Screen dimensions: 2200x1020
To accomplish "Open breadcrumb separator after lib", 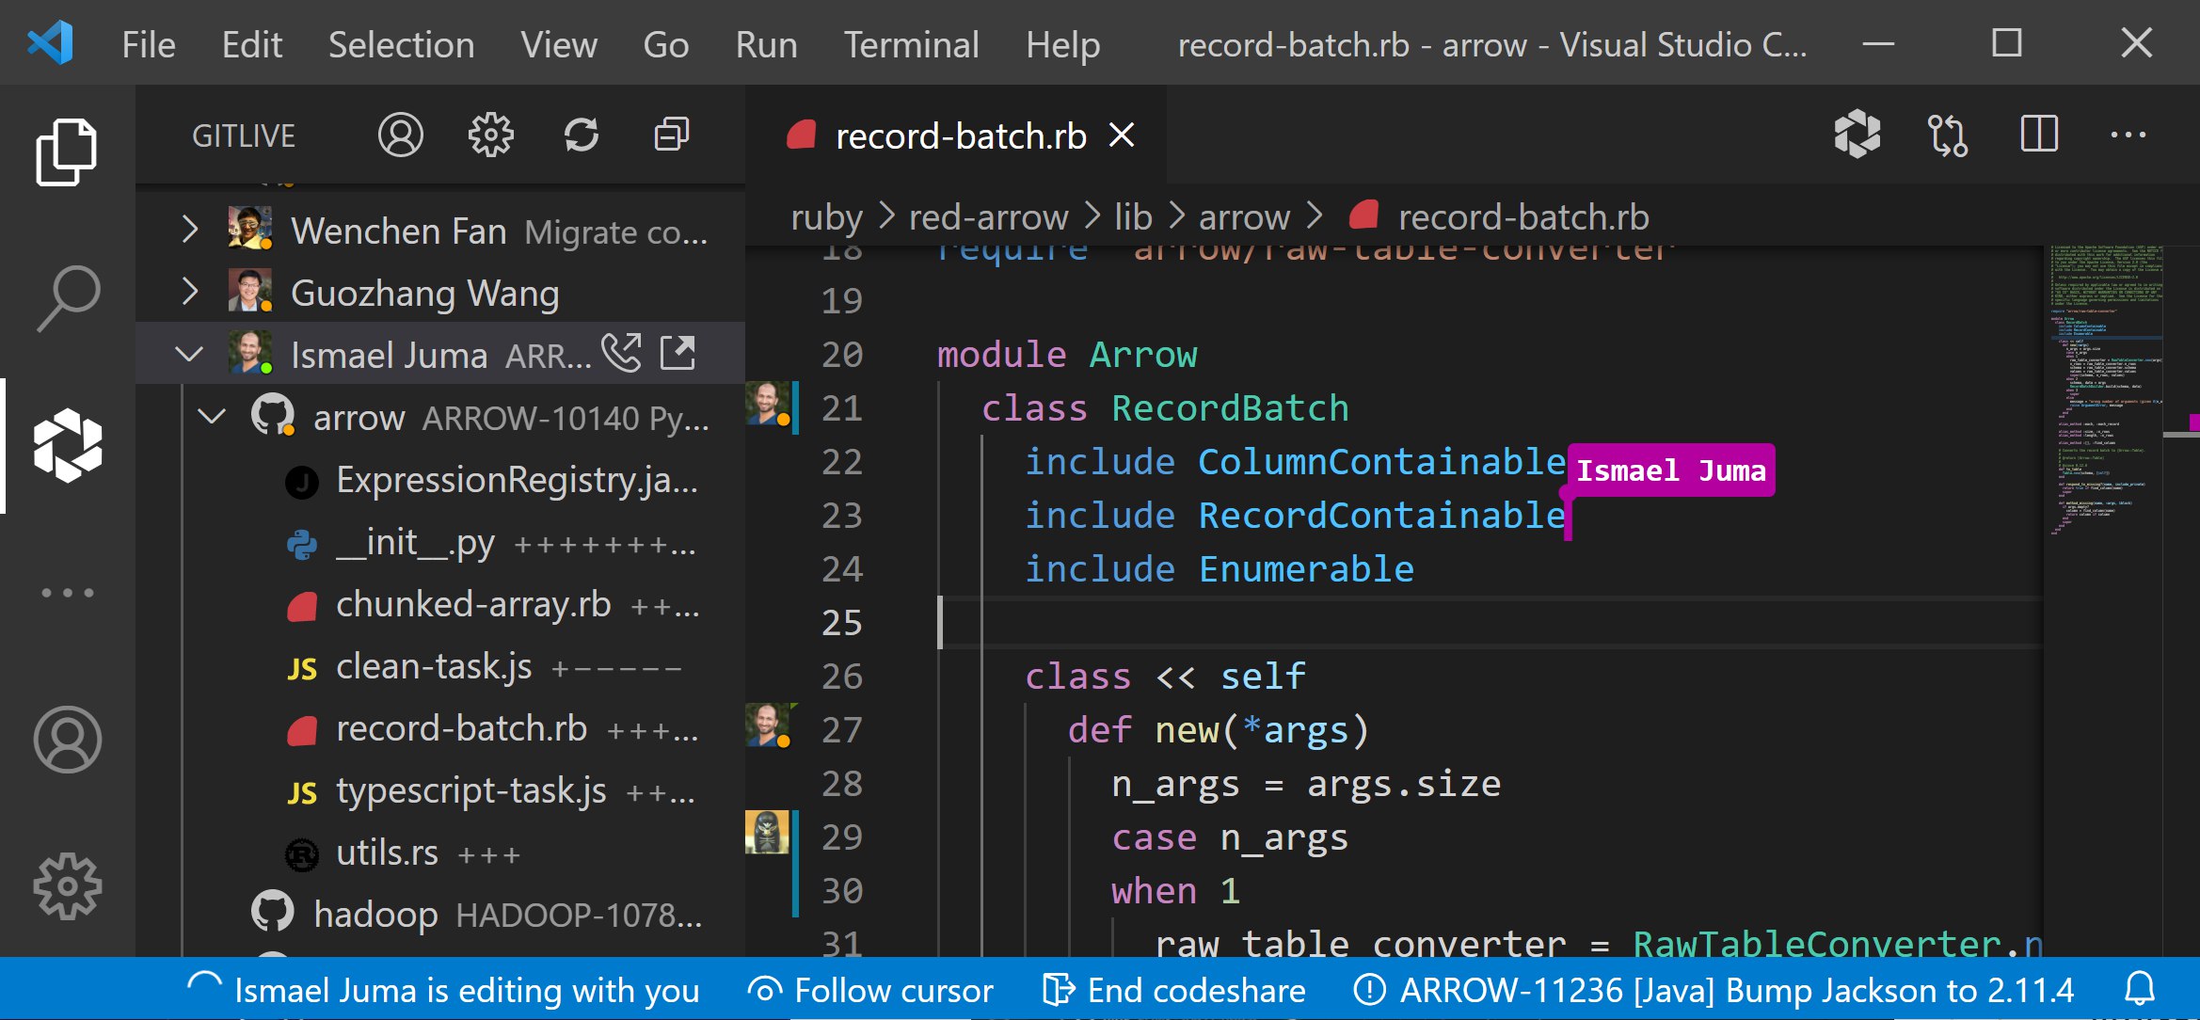I will (1176, 216).
